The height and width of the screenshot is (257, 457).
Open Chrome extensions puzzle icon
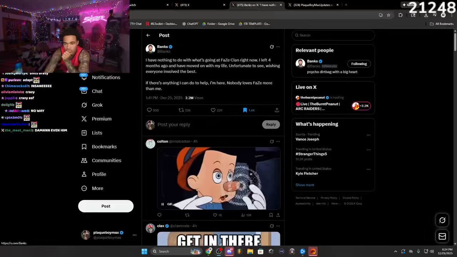pos(400,15)
